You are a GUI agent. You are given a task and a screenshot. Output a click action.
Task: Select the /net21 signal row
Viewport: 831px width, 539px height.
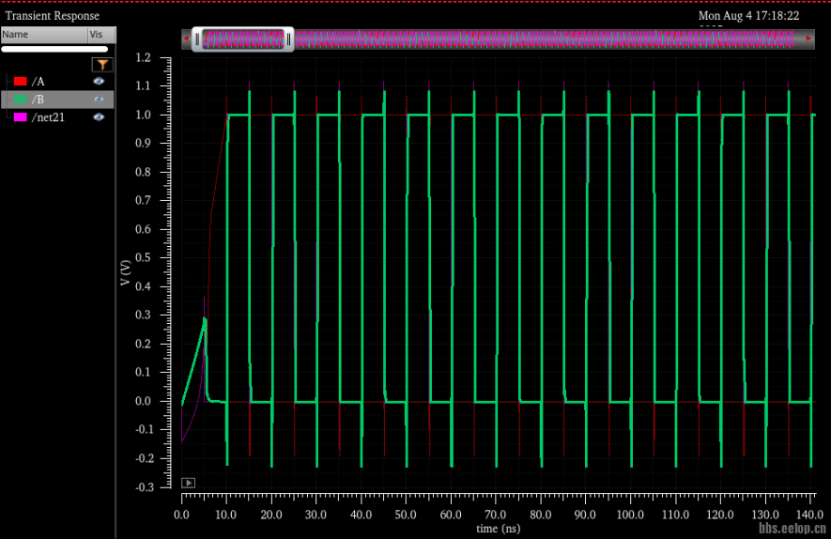tap(57, 117)
